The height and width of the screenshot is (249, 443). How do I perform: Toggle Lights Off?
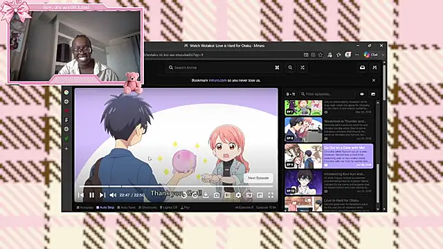[169, 207]
